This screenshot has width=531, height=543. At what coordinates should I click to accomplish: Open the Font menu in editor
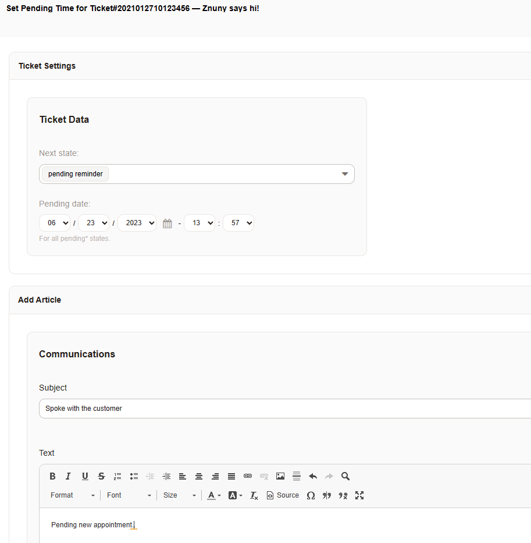(129, 495)
